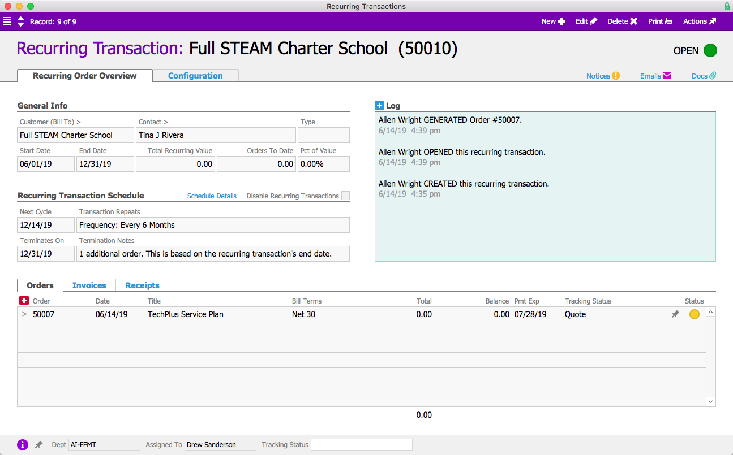Viewport: 733px width, 455px height.
Task: Switch to the Invoices tab
Action: (x=89, y=285)
